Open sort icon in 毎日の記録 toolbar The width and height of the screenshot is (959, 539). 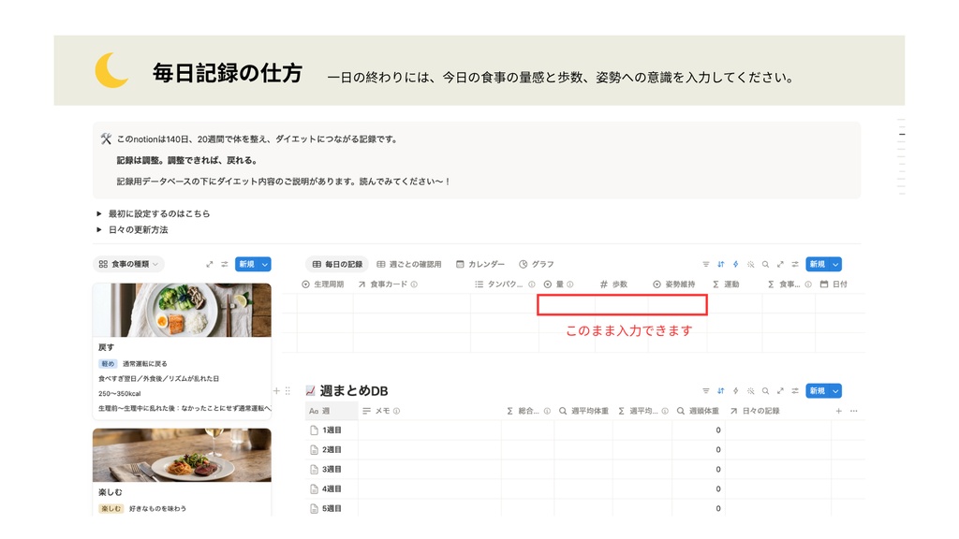tap(720, 264)
